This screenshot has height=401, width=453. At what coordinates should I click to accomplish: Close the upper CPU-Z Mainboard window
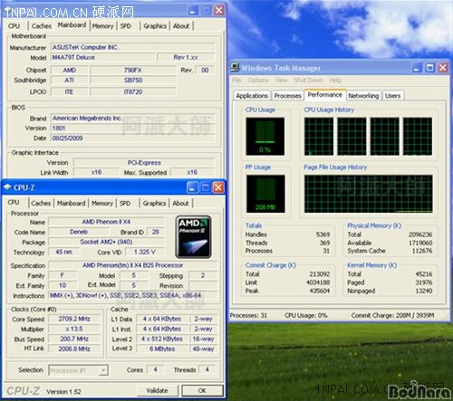coord(219,10)
